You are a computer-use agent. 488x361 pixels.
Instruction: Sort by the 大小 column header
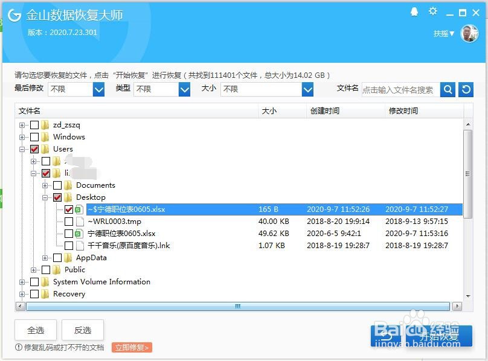282,111
